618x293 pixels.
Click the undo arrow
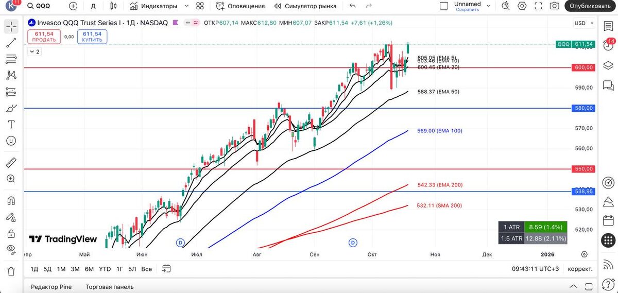click(352, 6)
